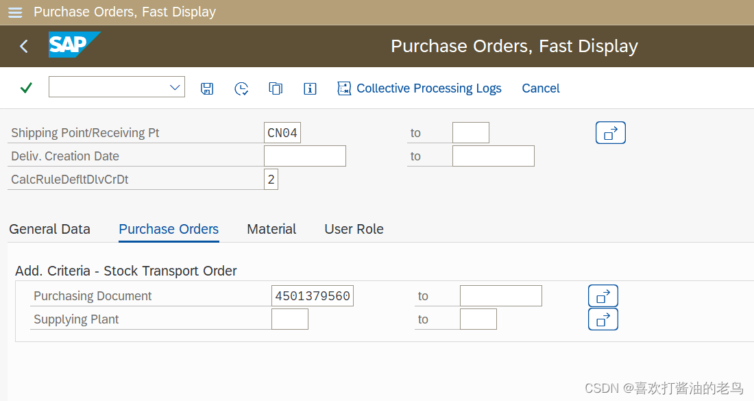Viewport: 754px width, 401px height.
Task: Open the information icon in the toolbar
Action: tap(310, 88)
